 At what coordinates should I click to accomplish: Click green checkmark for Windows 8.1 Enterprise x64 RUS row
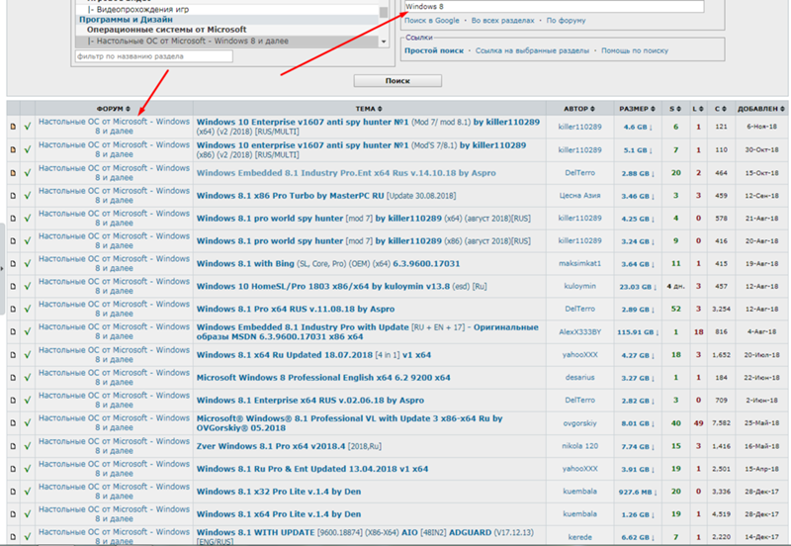click(x=28, y=401)
